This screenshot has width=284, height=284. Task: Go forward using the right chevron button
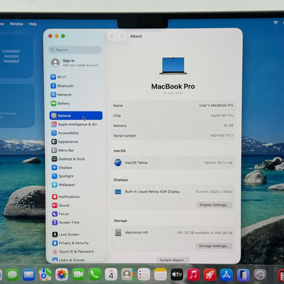[122, 36]
